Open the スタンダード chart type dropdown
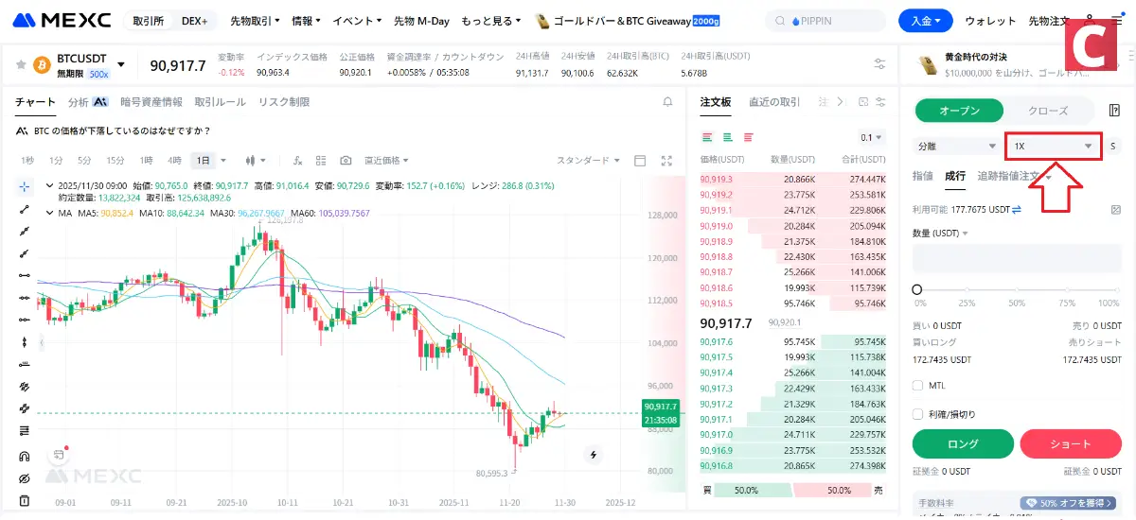 pyautogui.click(x=589, y=161)
